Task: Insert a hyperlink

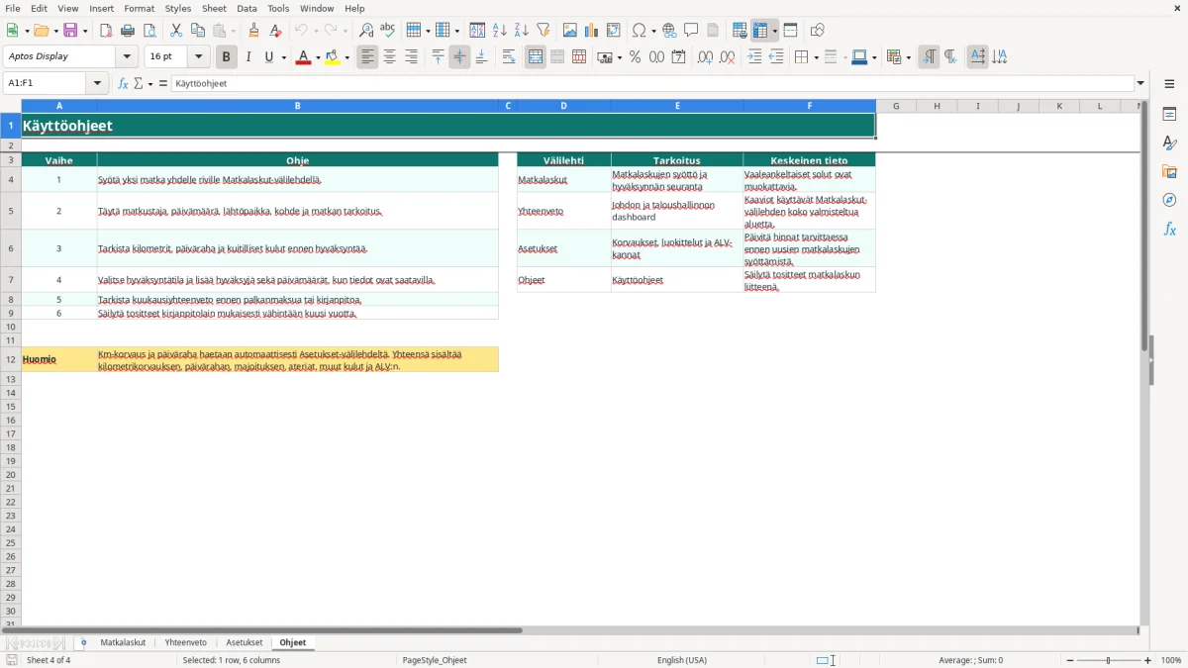Action: click(x=669, y=31)
